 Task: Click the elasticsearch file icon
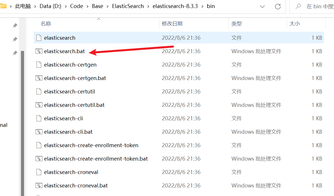(x=39, y=38)
